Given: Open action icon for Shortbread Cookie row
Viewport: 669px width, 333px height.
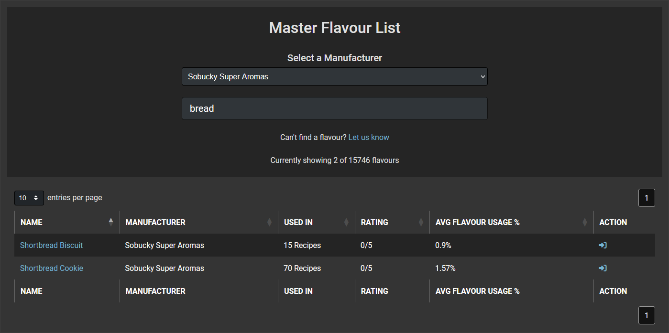Looking at the screenshot, I should pyautogui.click(x=603, y=268).
